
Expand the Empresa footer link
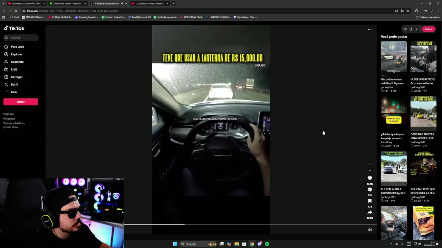point(9,114)
